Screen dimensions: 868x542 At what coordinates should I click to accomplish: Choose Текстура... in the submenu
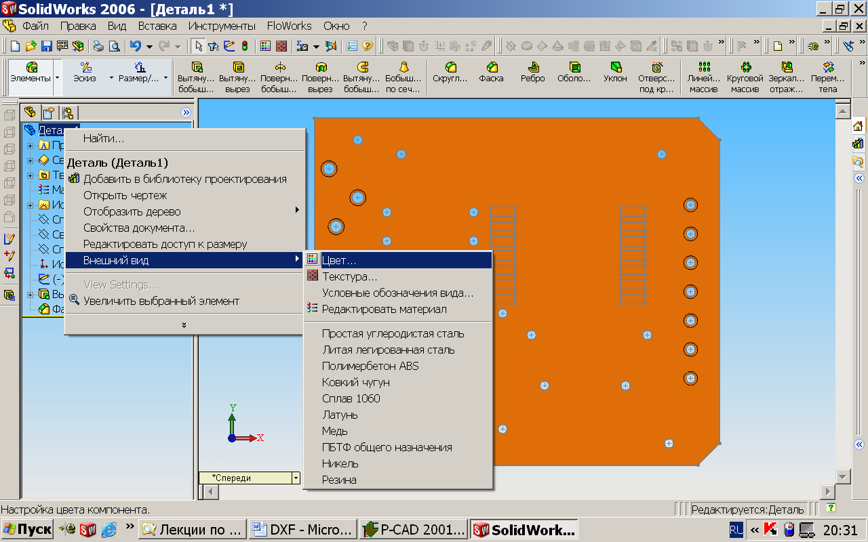pyautogui.click(x=397, y=276)
